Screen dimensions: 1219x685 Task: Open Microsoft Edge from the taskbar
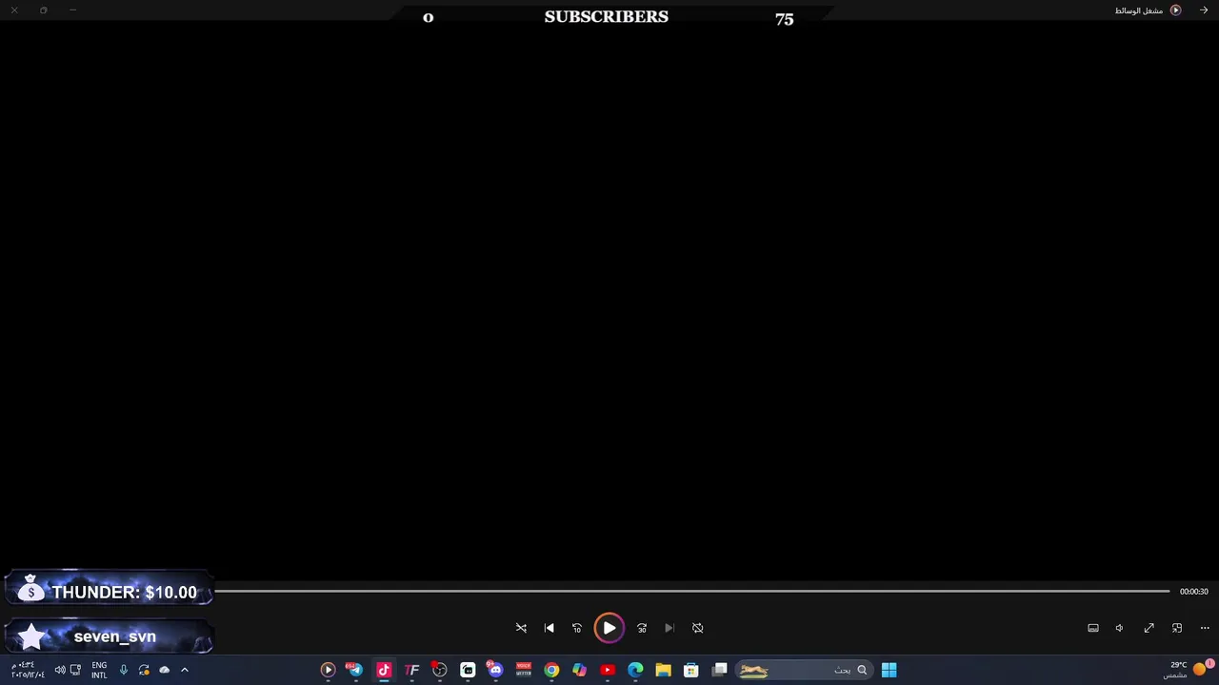[635, 670]
